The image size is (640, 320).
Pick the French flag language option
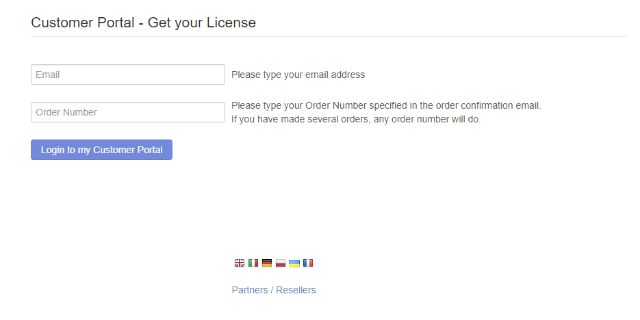308,263
